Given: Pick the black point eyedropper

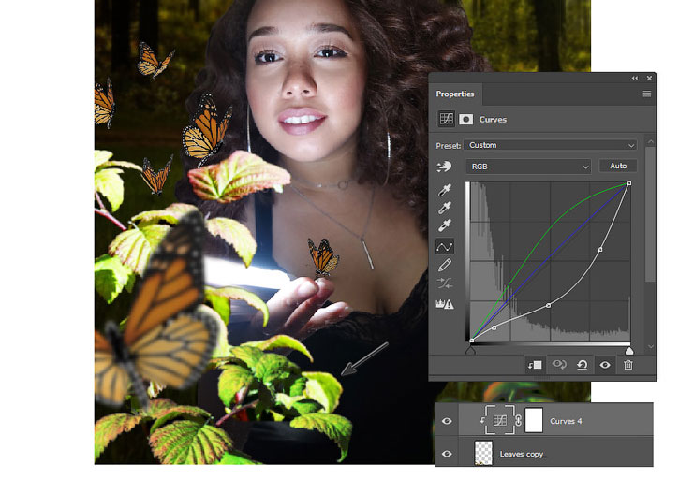Looking at the screenshot, I should click(445, 190).
